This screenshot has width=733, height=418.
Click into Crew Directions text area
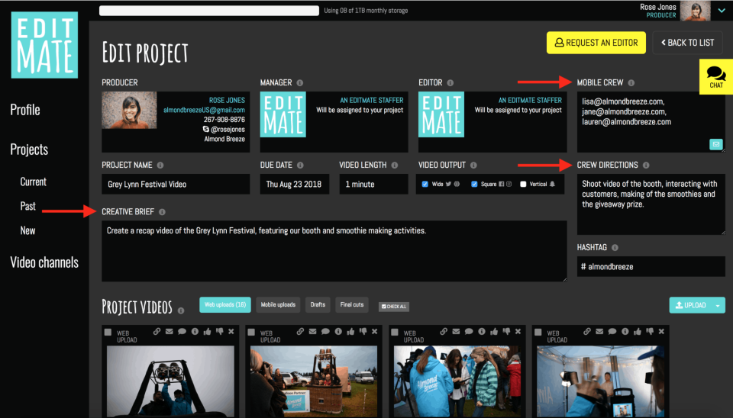651,204
